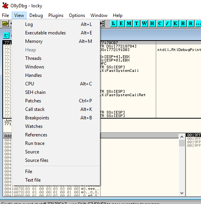Click dump pane scrollbar up arrow
Image resolution: width=201 pixels, height=204 pixels.
tap(182, 137)
